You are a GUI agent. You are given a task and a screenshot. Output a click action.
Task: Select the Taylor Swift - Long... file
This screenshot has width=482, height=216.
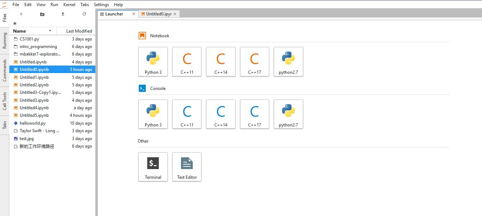[x=52, y=131]
